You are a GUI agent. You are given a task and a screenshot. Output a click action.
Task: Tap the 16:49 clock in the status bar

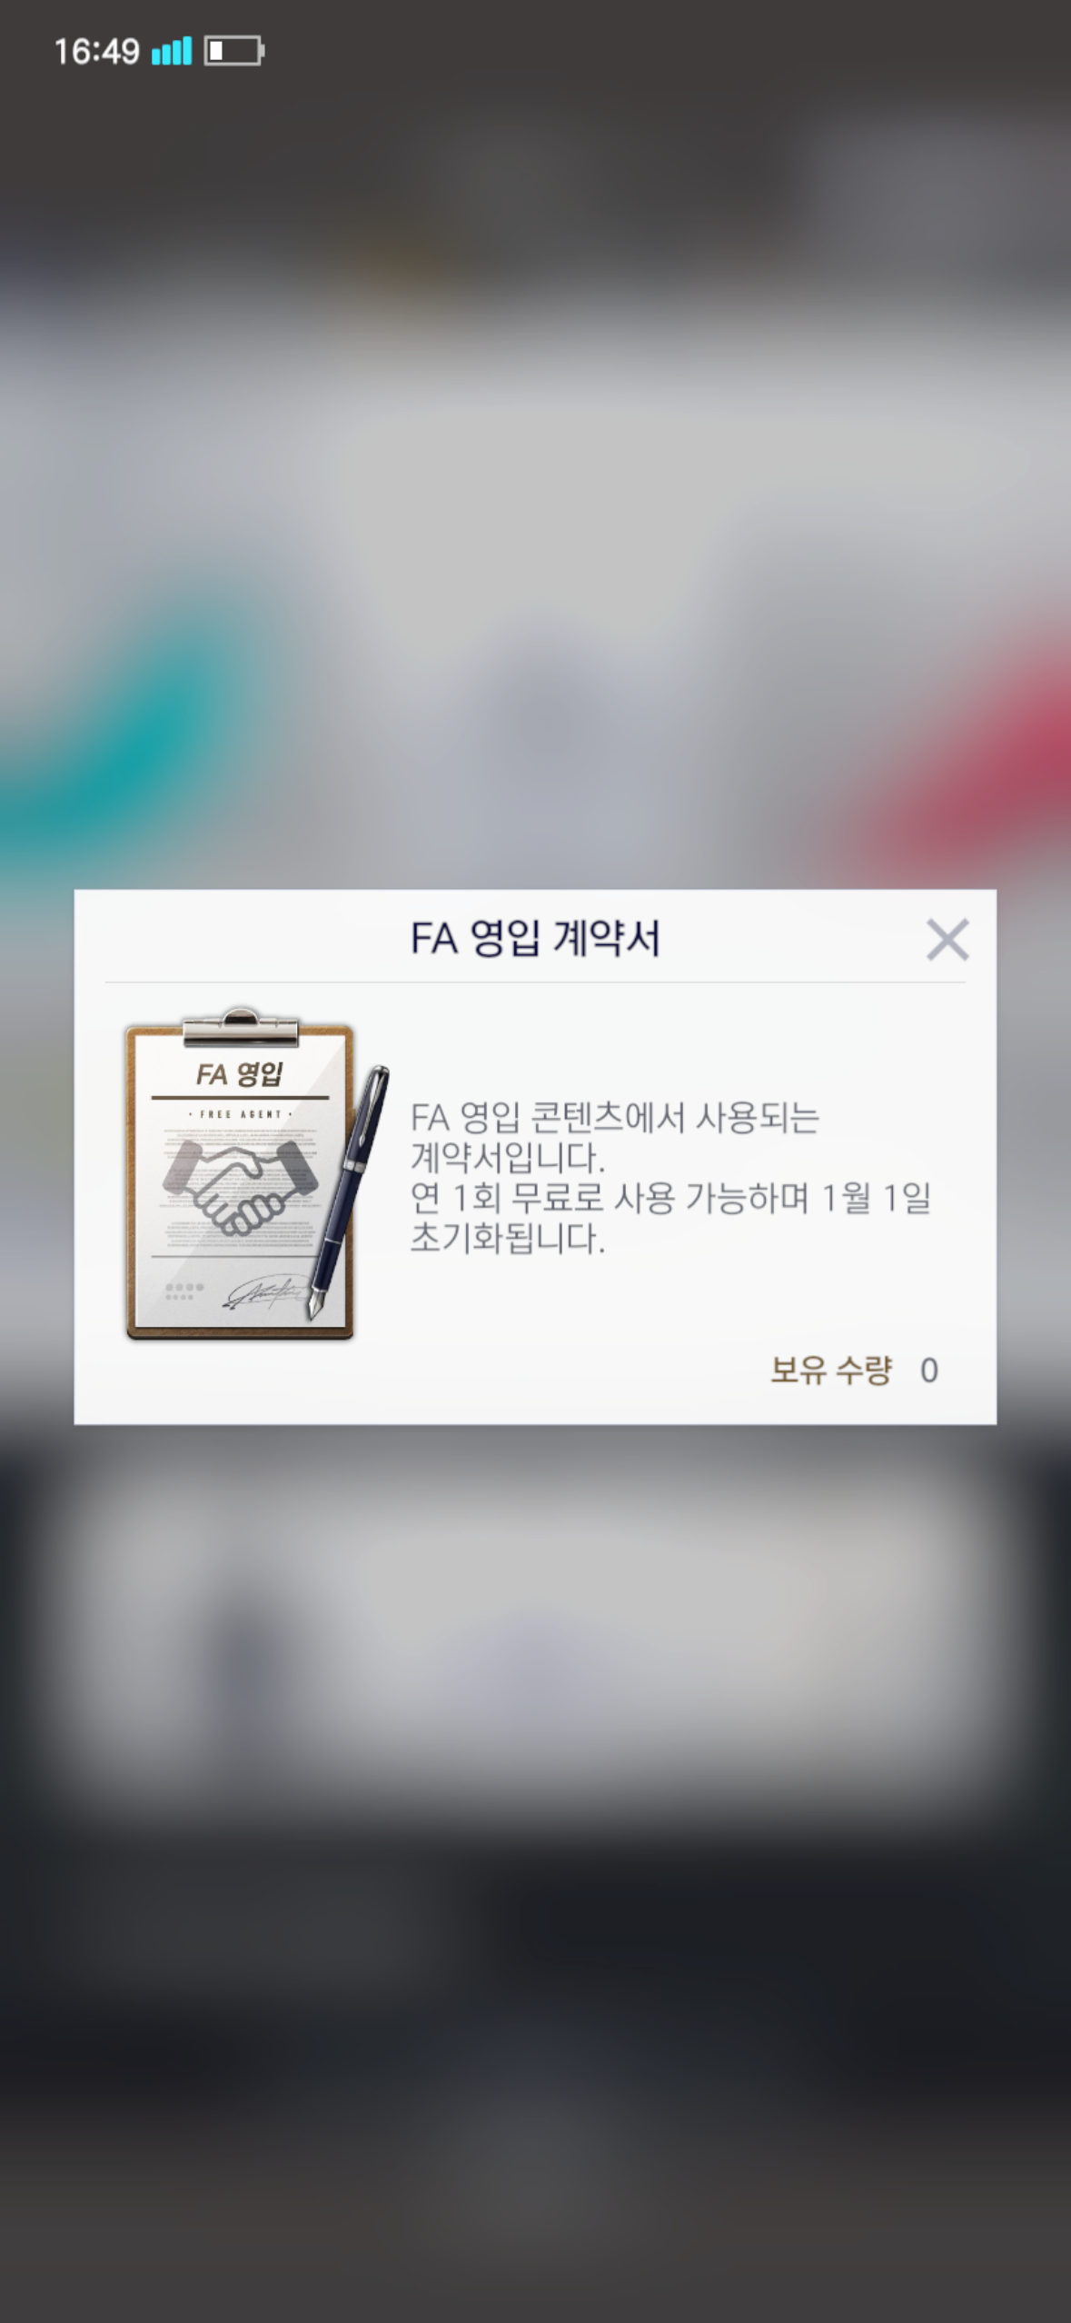tap(96, 51)
